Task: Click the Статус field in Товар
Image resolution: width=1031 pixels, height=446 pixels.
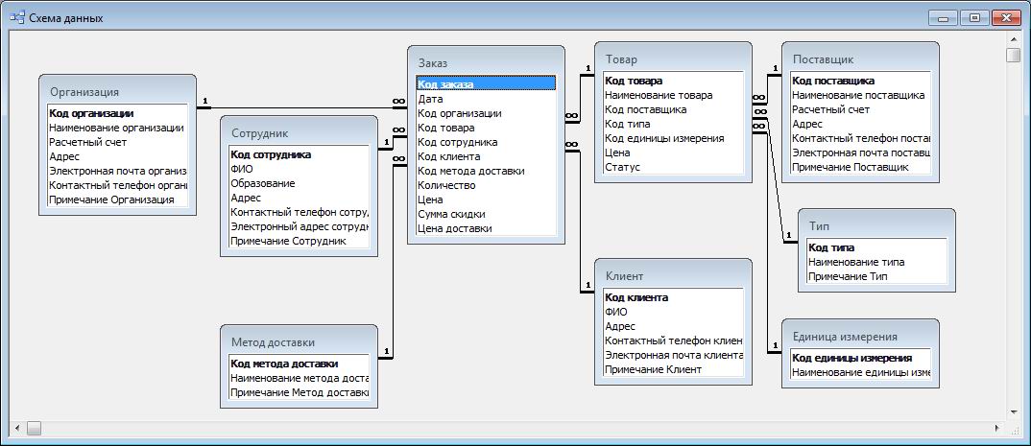Action: (x=622, y=167)
